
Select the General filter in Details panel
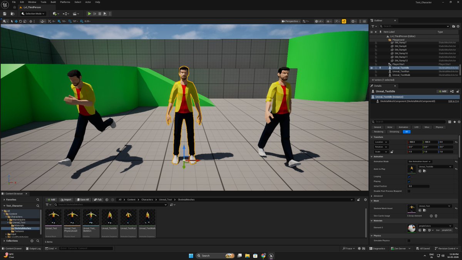[x=377, y=127]
